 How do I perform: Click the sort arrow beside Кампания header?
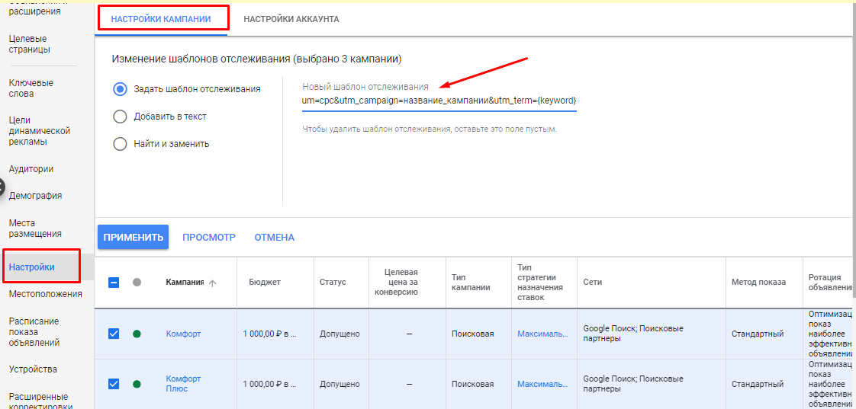pos(212,283)
